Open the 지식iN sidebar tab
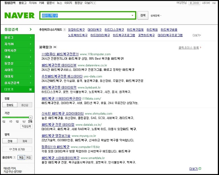This screenshot has height=175, width=219. point(18,44)
